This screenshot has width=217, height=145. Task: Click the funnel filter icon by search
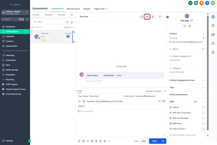[67, 22]
